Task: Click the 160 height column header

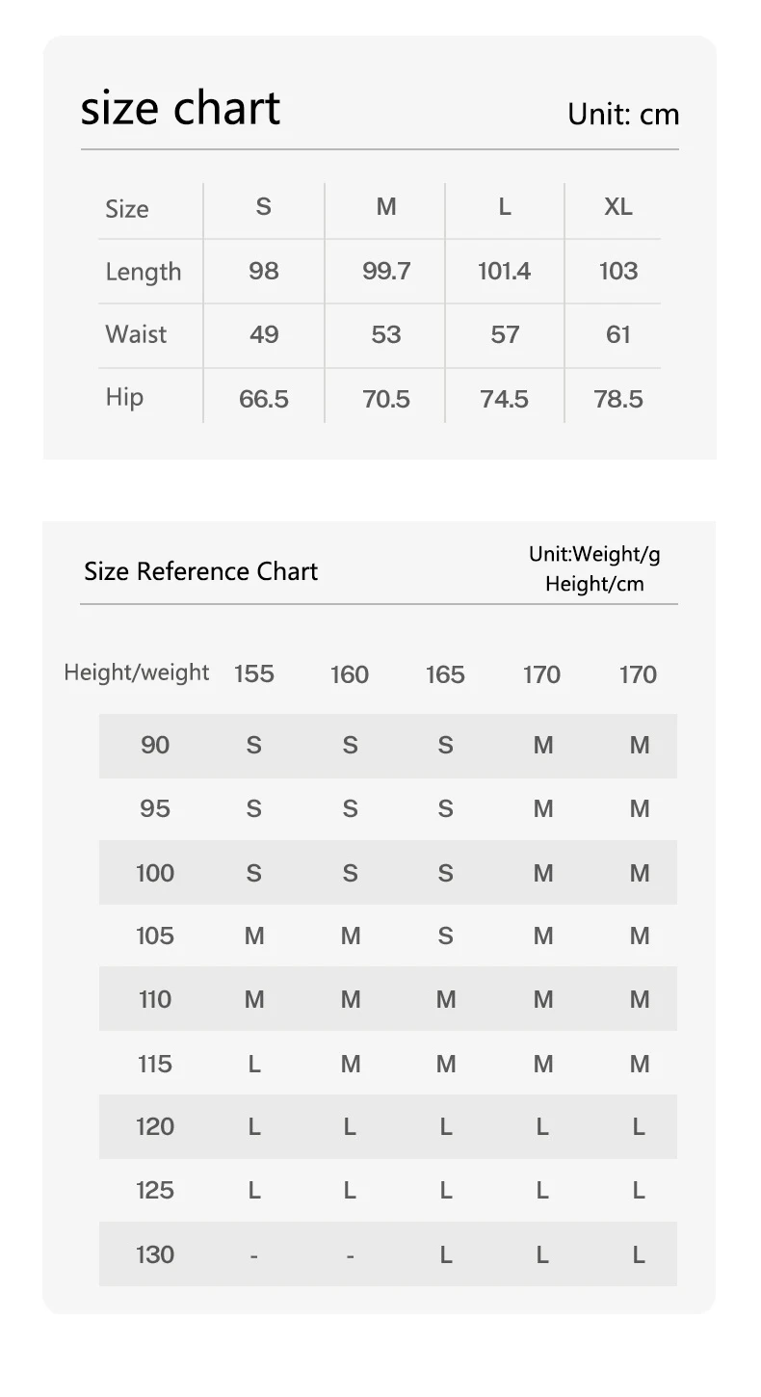Action: tap(350, 673)
